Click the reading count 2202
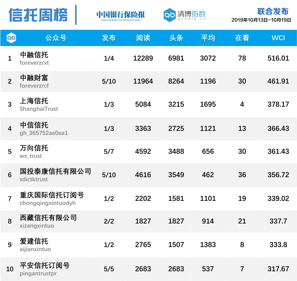This screenshot has width=297, height=281. [143, 198]
